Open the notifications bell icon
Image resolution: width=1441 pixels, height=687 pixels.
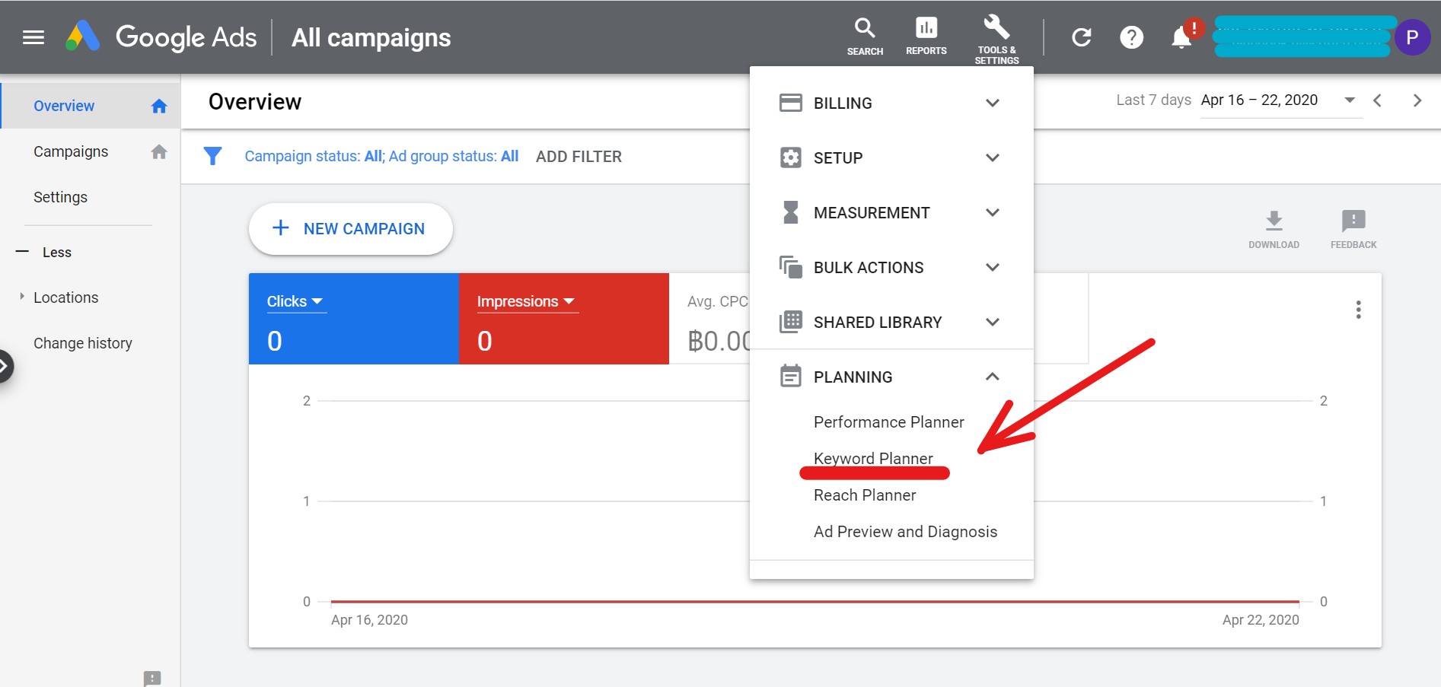point(1181,37)
